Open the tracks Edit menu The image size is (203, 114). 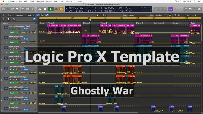10,15
